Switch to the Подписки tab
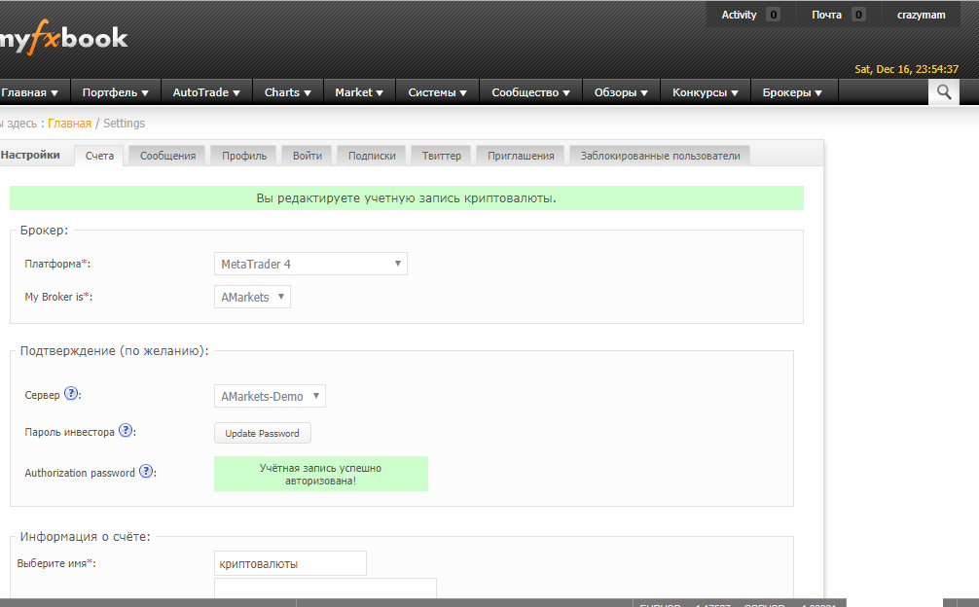The width and height of the screenshot is (979, 607). [372, 156]
